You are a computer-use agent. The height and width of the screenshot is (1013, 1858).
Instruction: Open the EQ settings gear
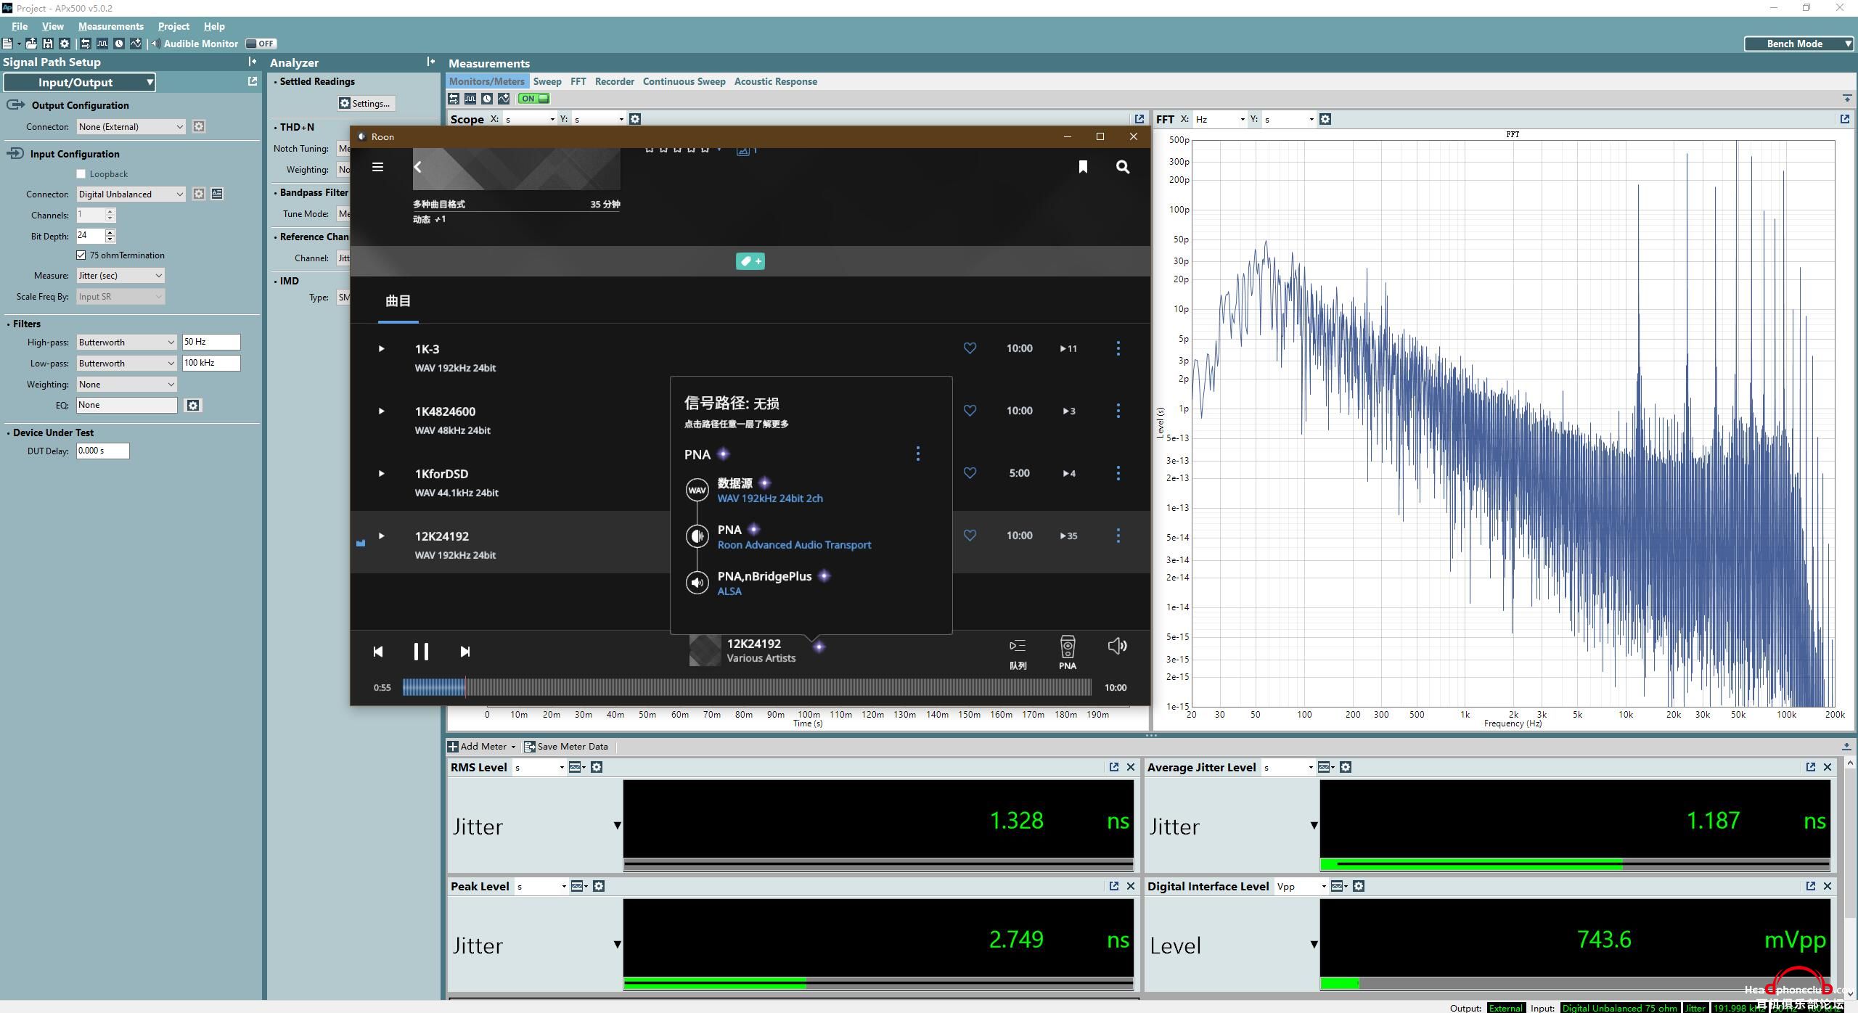tap(193, 406)
